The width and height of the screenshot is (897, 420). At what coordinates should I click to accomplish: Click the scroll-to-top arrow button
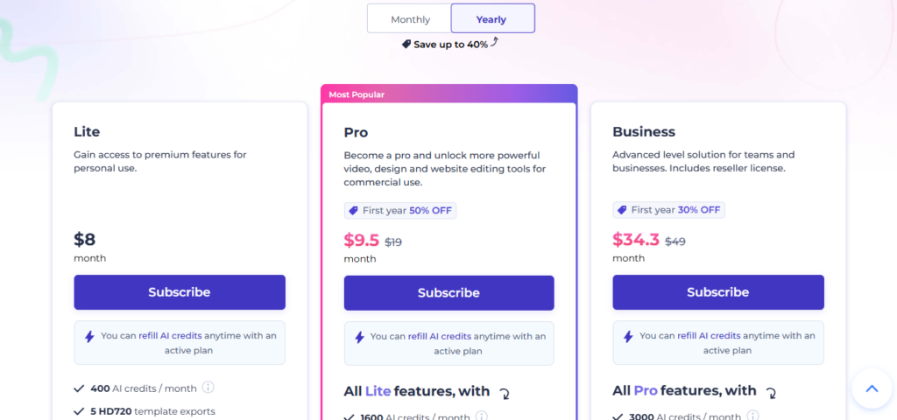click(871, 388)
